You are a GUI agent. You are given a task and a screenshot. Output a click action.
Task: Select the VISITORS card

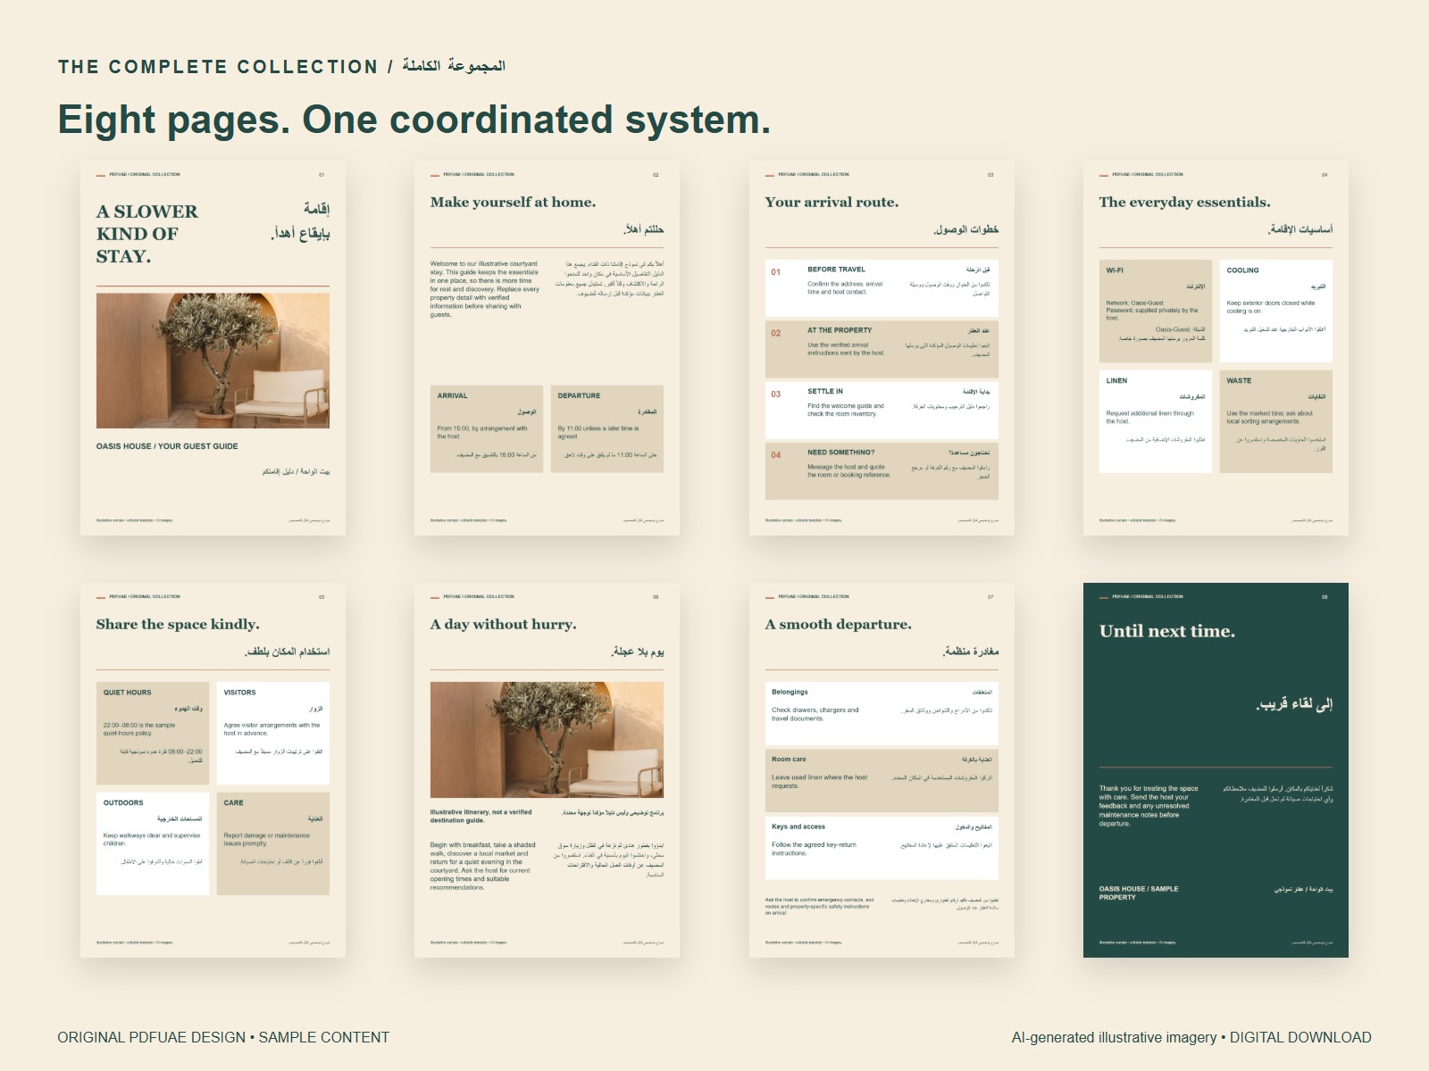[273, 733]
